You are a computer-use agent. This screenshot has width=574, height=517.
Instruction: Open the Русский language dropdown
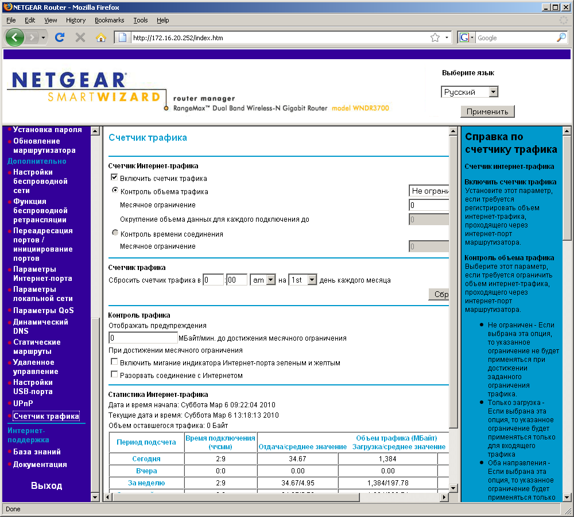470,92
